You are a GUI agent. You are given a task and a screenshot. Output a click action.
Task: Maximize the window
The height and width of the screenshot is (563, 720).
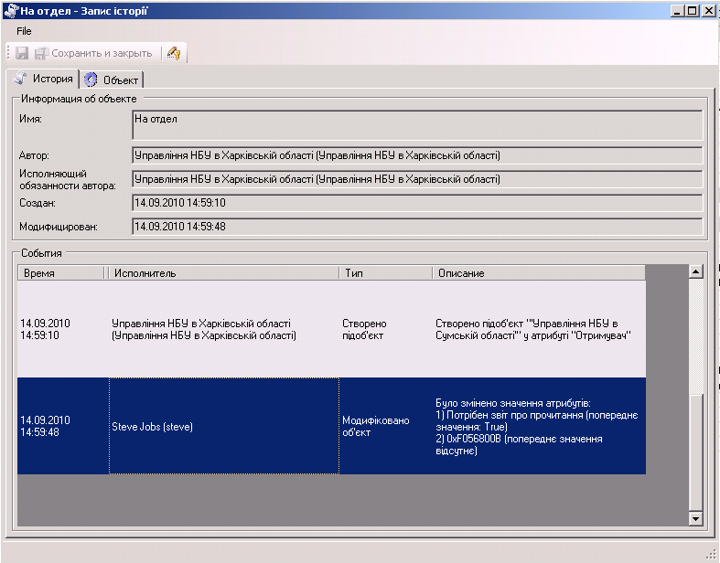tap(692, 11)
